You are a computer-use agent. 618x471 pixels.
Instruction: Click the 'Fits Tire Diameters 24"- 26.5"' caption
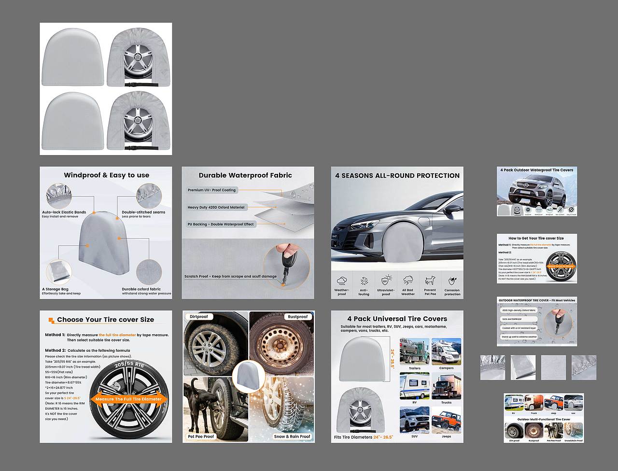pyautogui.click(x=364, y=437)
